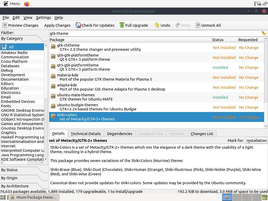Click the All category book icon
The height and width of the screenshot is (201, 268).
point(4,47)
